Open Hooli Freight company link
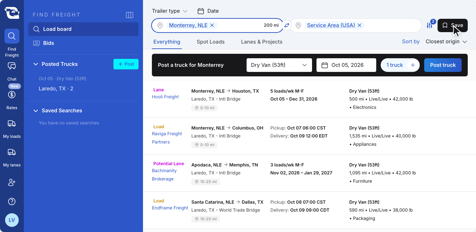 click(165, 97)
